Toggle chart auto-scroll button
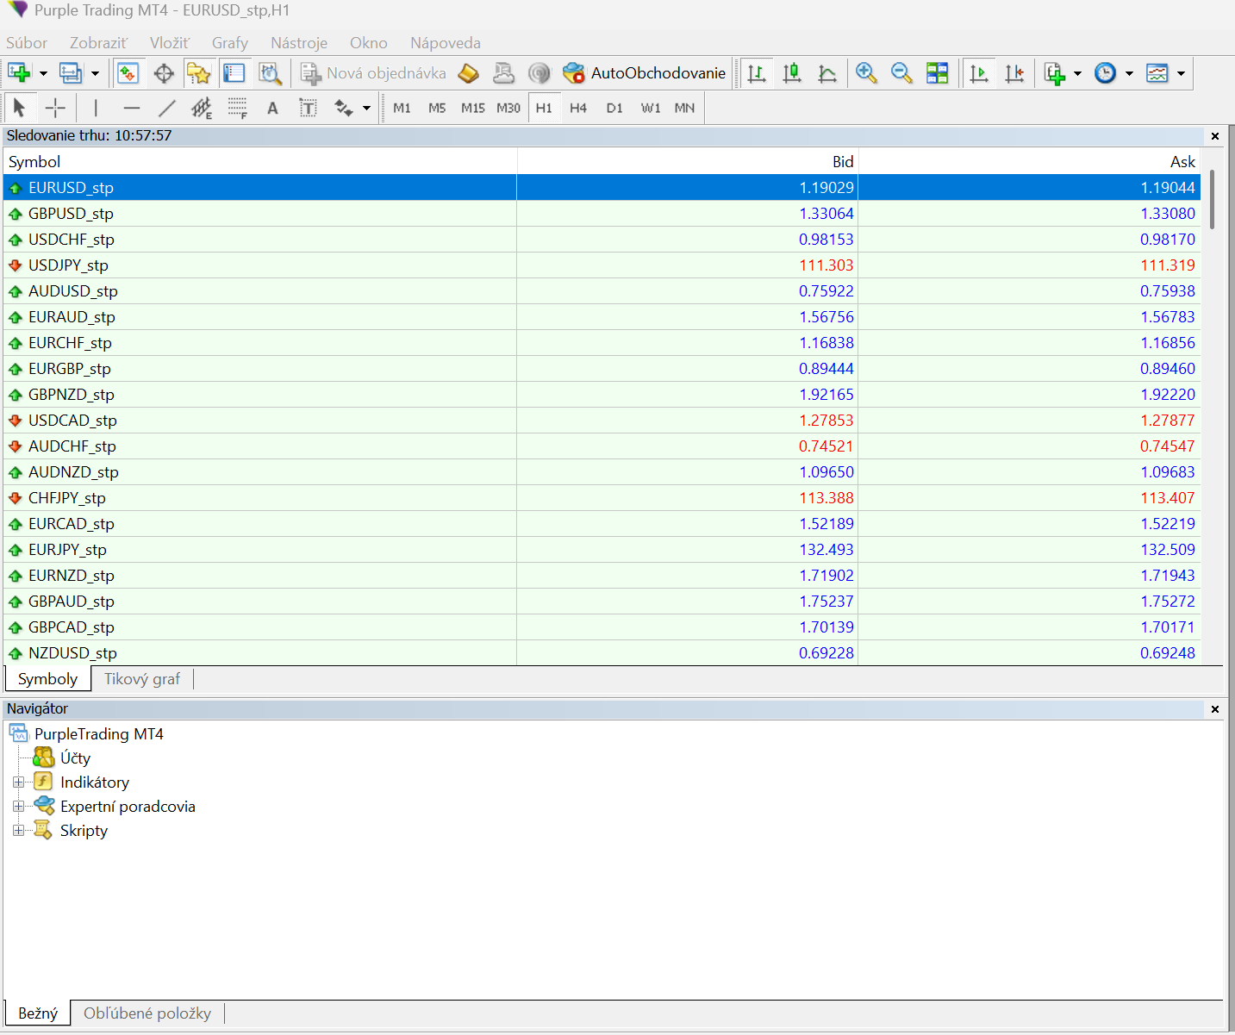Image resolution: width=1235 pixels, height=1035 pixels. click(x=979, y=74)
